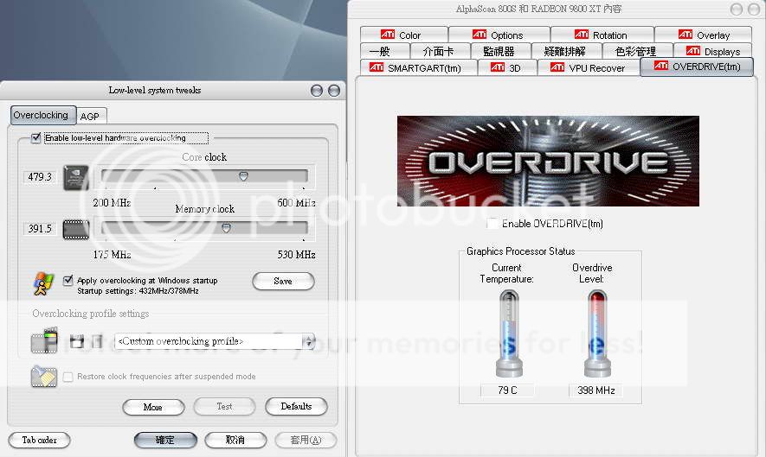Click the Core clock slider handle

pyautogui.click(x=243, y=175)
